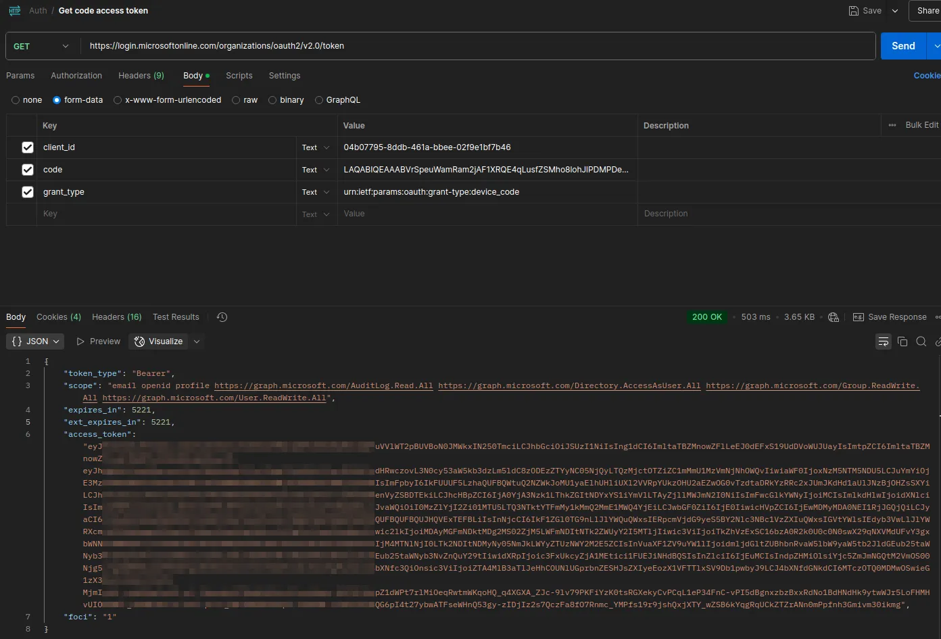941x639 pixels.
Task: Open the Cookies link at top right
Action: [927, 76]
